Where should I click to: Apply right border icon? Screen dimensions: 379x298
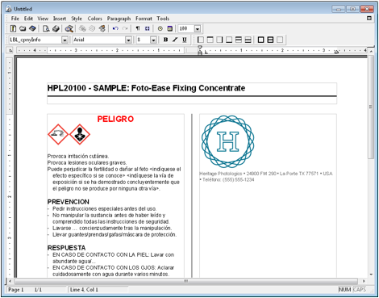[219, 40]
